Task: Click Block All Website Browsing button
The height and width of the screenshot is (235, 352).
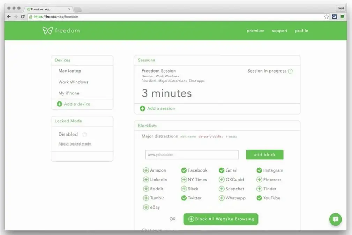Action: point(221,219)
